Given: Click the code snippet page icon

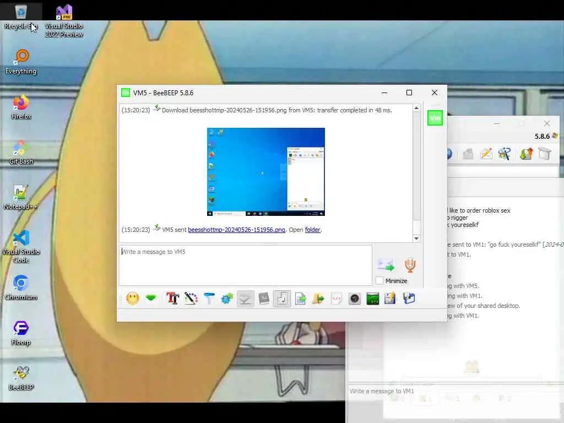Looking at the screenshot, I should pyautogui.click(x=337, y=299).
